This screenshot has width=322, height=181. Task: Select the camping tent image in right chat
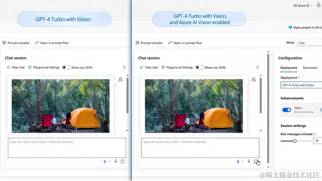point(194,106)
